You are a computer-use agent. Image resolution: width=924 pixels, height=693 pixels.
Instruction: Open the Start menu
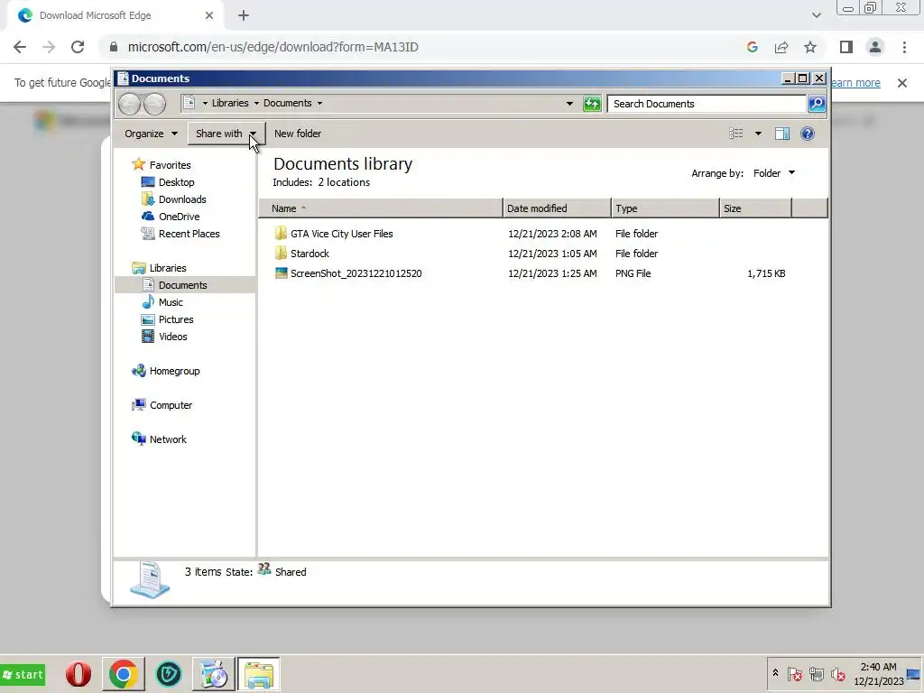click(x=23, y=675)
